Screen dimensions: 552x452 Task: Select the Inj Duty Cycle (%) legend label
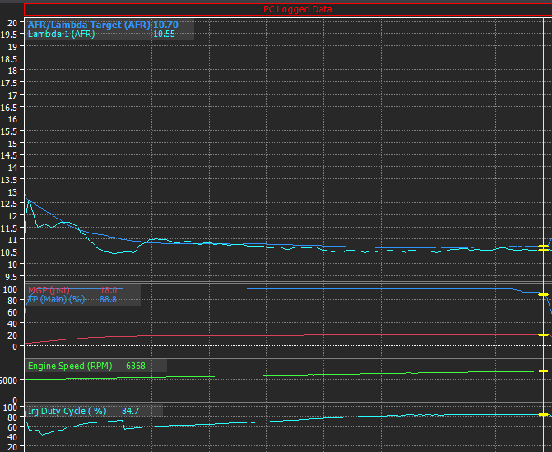pyautogui.click(x=67, y=411)
